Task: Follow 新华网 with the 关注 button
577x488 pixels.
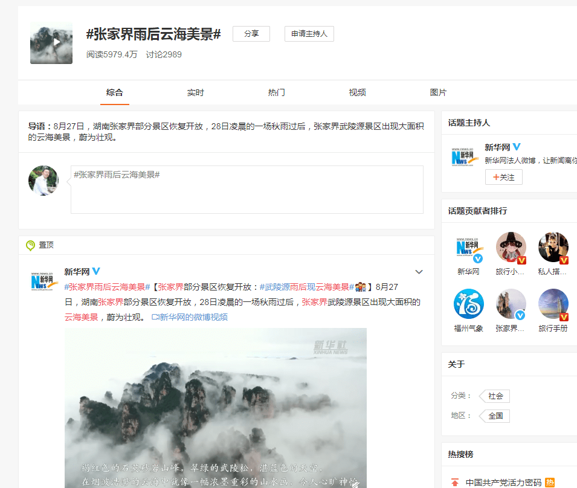Action: point(503,177)
